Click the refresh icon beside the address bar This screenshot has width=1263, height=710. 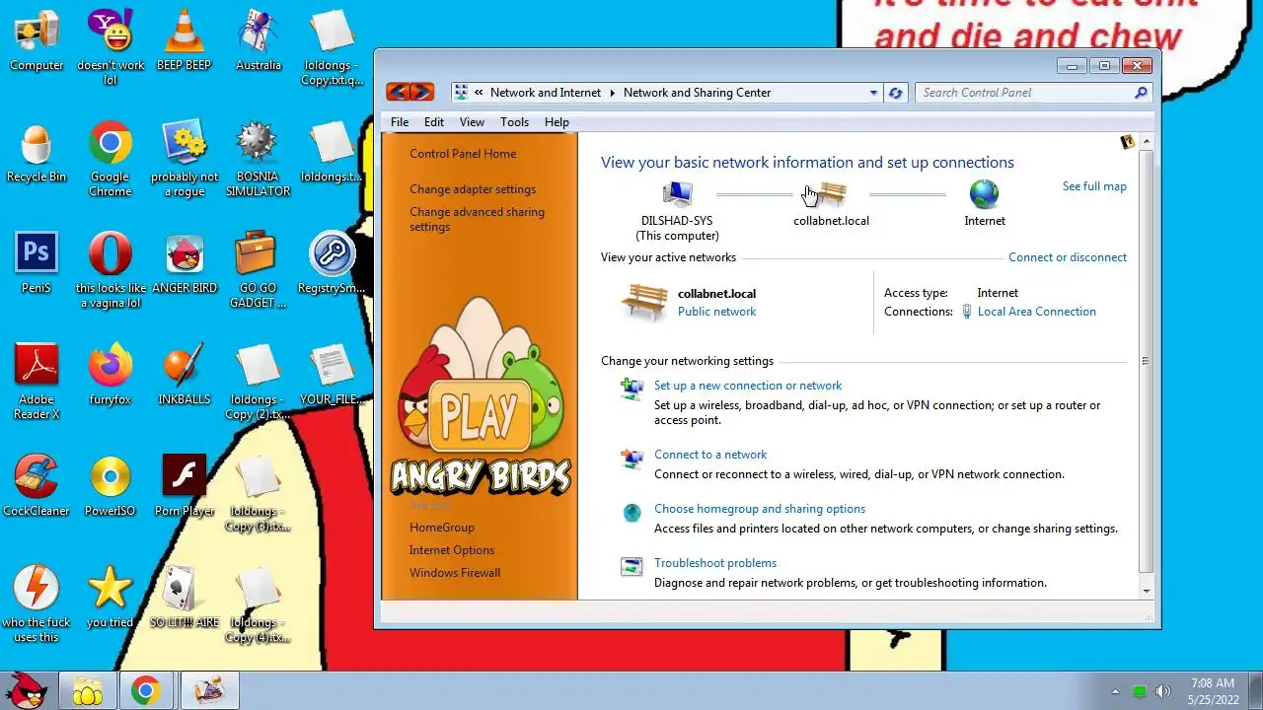(895, 93)
